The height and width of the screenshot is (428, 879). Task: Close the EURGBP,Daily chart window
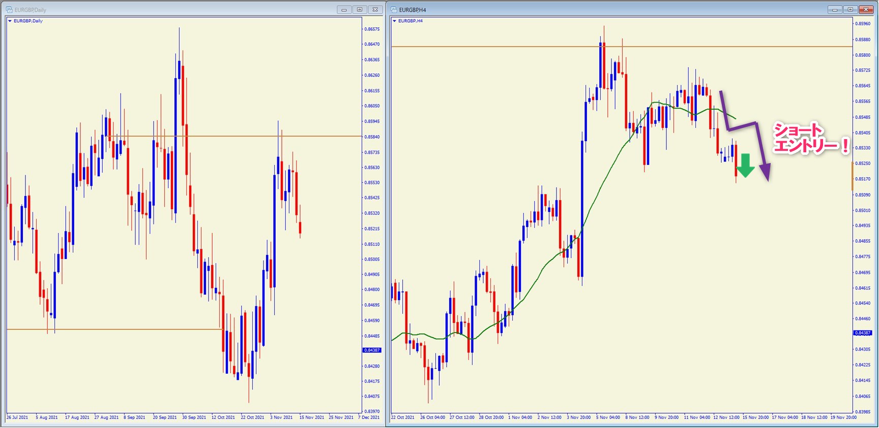pos(375,10)
